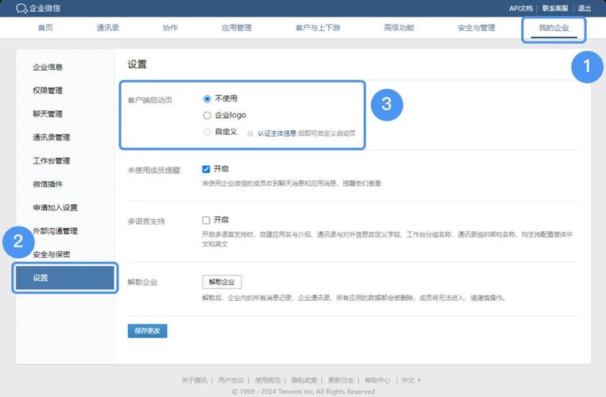Click the 企业微信 logo icon
The image size is (606, 397).
coord(21,8)
